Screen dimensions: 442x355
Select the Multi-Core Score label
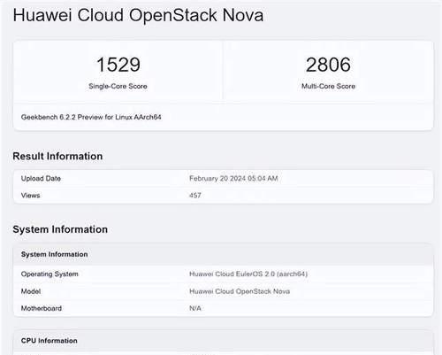[328, 86]
